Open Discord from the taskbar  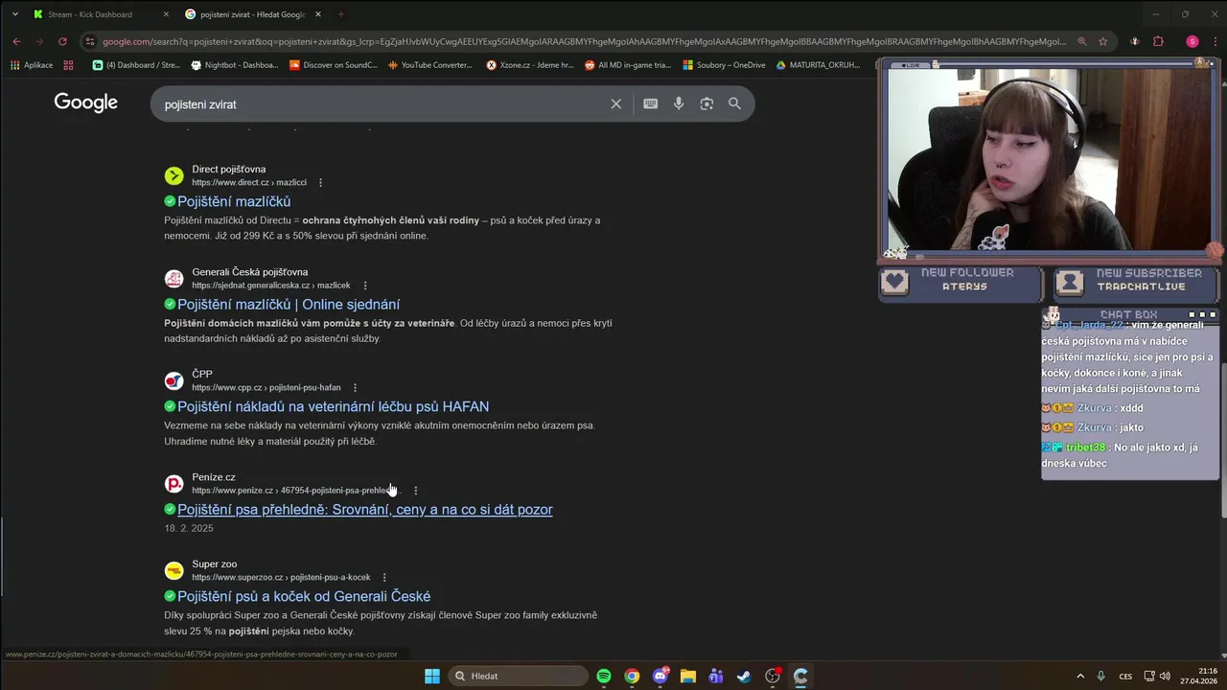click(660, 676)
